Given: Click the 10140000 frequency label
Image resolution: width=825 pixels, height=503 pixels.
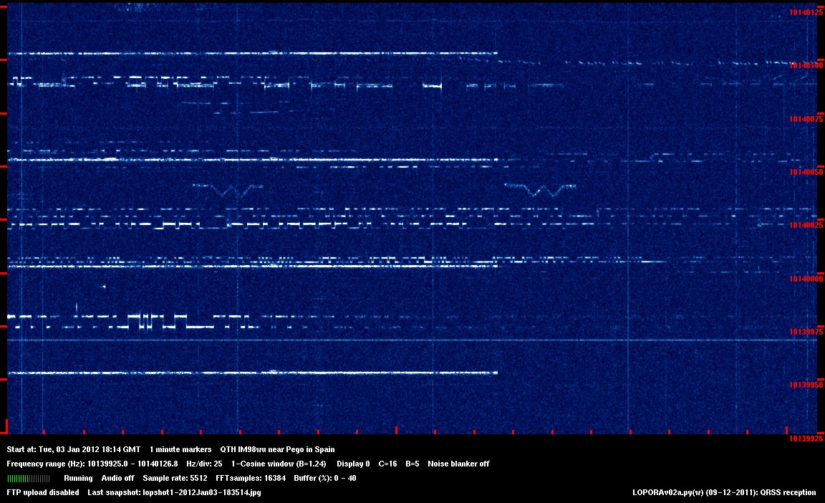Looking at the screenshot, I should coord(806,278).
